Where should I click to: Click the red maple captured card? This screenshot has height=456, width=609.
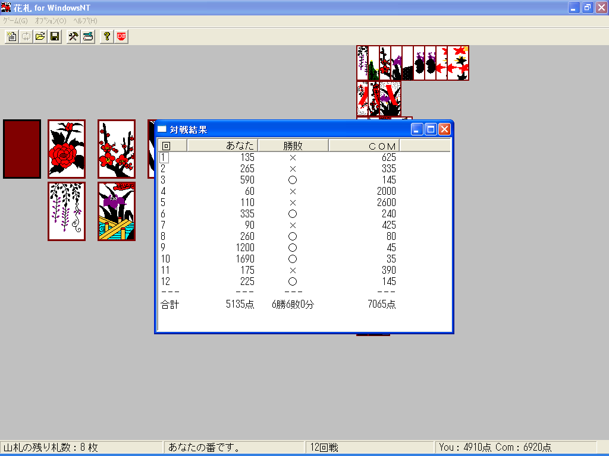pyautogui.click(x=458, y=63)
